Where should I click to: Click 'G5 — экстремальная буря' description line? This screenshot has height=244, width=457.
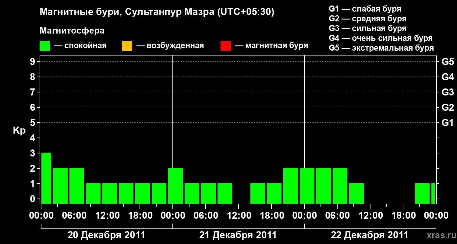pyautogui.click(x=381, y=48)
